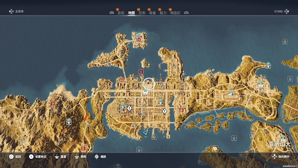Select quest diamond marker near east canal
The image size is (298, 168).
tap(165, 111)
